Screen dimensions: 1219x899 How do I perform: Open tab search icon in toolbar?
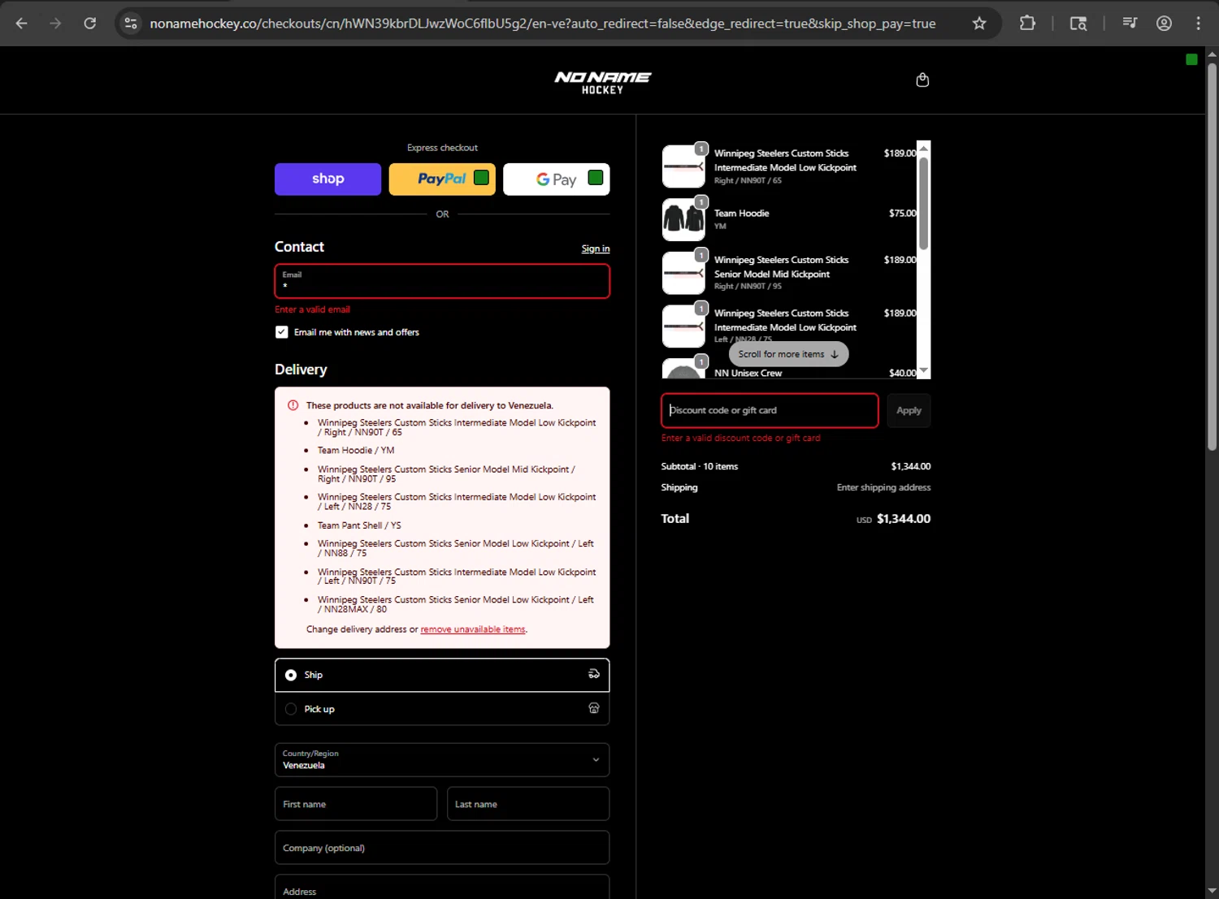1078,24
